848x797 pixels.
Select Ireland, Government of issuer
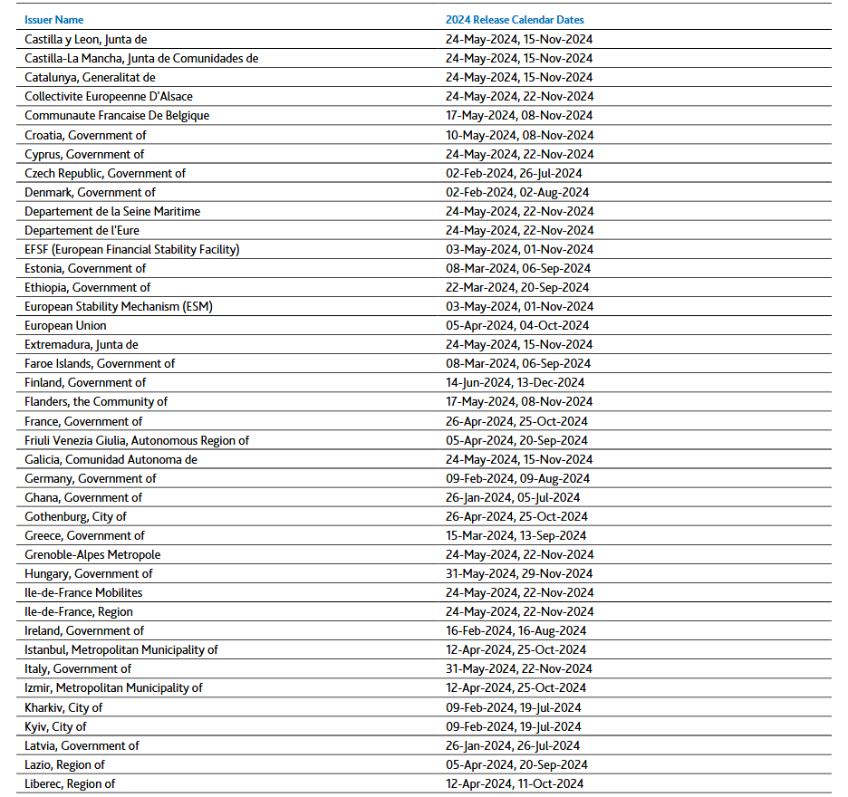(x=84, y=630)
